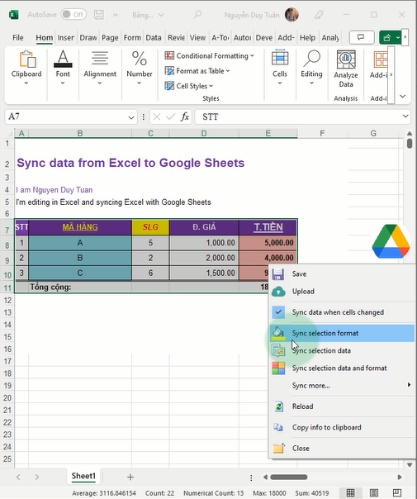Switch to Page Break Preview
The image size is (417, 499).
click(x=397, y=492)
